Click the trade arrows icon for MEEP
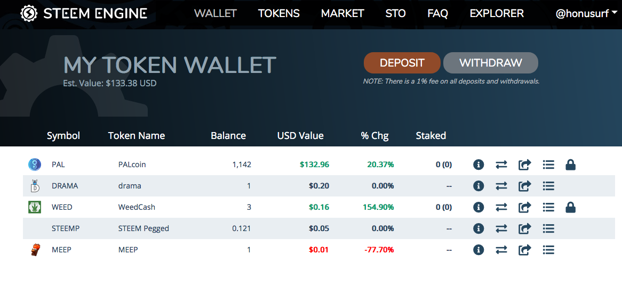This screenshot has height=287, width=622. pos(501,250)
